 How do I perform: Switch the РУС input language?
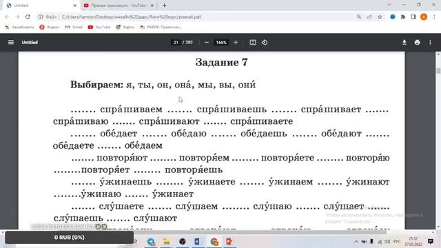click(x=397, y=242)
